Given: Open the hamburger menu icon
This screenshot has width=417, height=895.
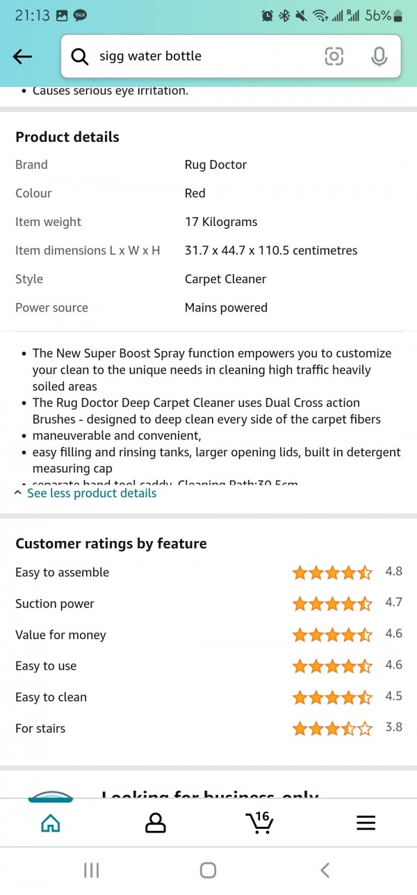Looking at the screenshot, I should (x=366, y=823).
